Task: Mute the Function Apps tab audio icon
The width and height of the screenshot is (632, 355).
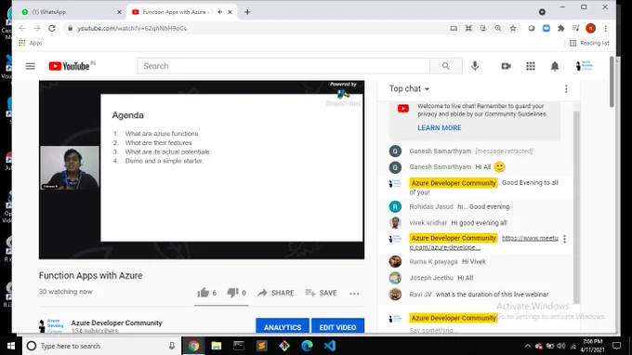Action: point(219,12)
